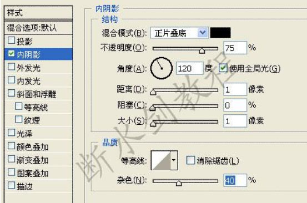Enable the 描边 stroke checkbox
Screen dimensions: 307x203
[11, 185]
